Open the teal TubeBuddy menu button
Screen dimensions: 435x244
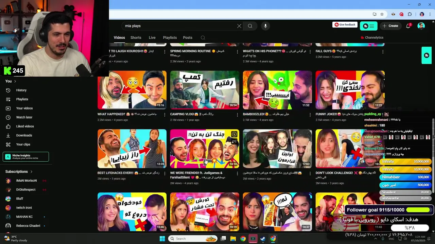tap(369, 26)
